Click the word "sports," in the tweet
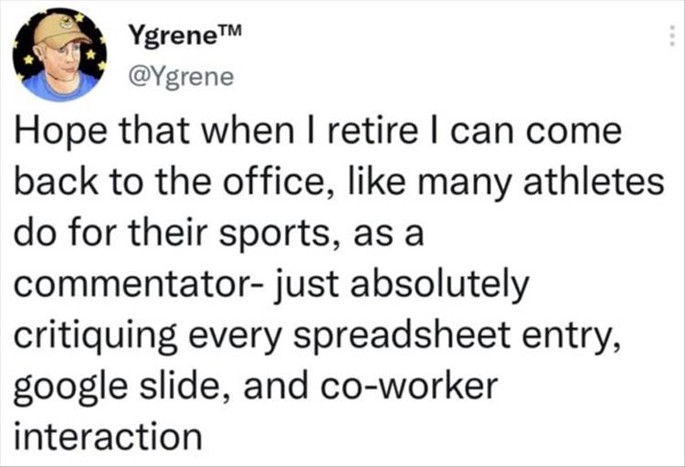 (x=279, y=234)
